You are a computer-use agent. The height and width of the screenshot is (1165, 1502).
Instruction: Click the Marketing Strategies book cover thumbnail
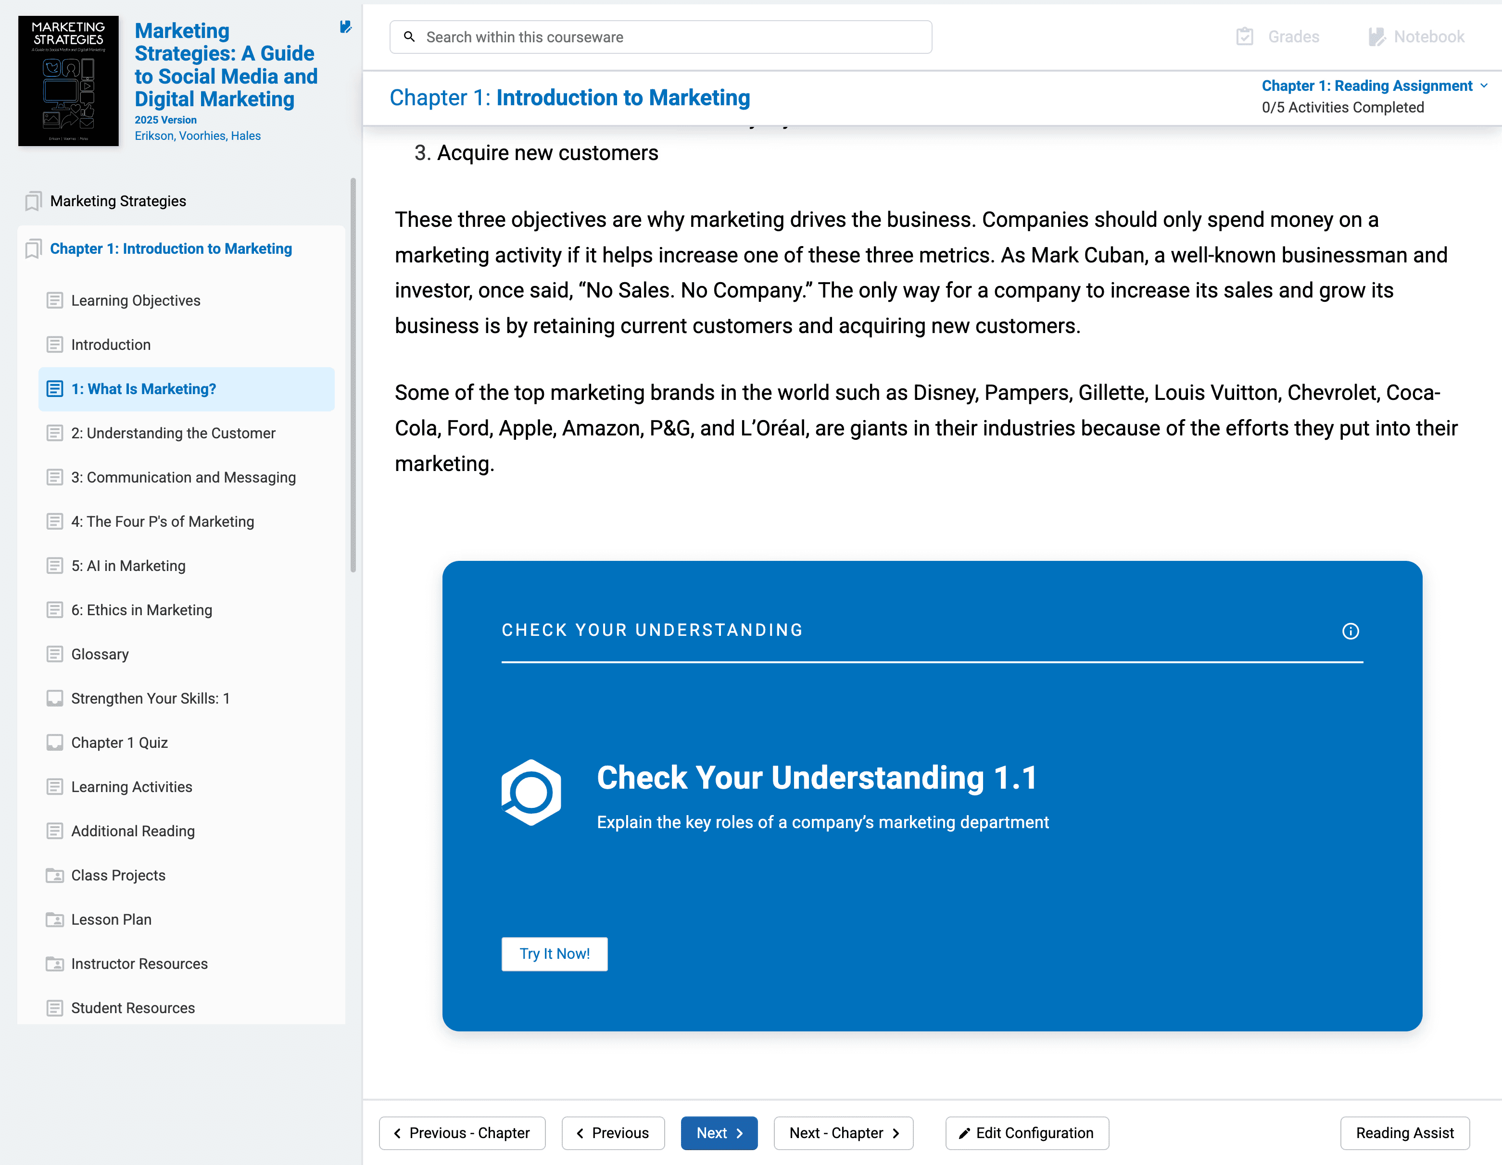[x=68, y=81]
